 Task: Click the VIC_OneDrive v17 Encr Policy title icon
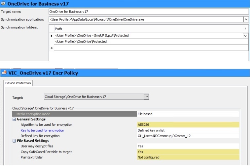coord(4,73)
